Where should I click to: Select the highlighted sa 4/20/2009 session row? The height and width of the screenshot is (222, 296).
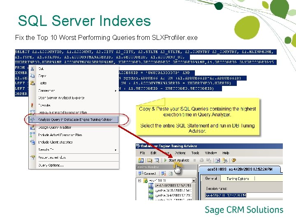[x=173, y=185]
